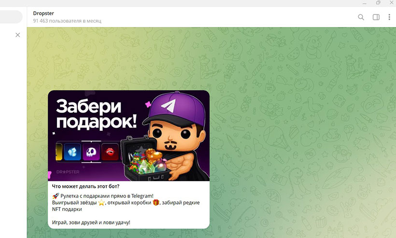Minimize the Telegram window

(x=365, y=3)
